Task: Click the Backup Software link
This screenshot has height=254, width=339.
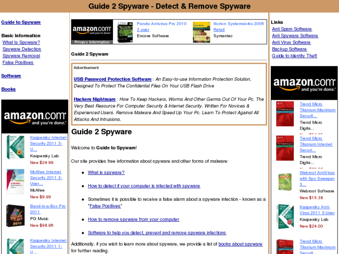Action: [289, 49]
